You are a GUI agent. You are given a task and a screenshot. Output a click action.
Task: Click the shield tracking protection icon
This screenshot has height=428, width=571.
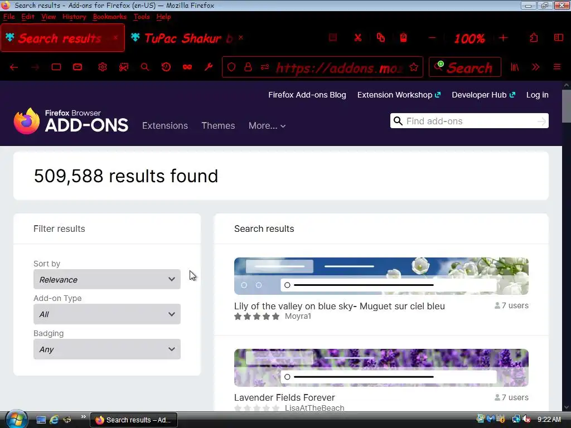point(231,67)
